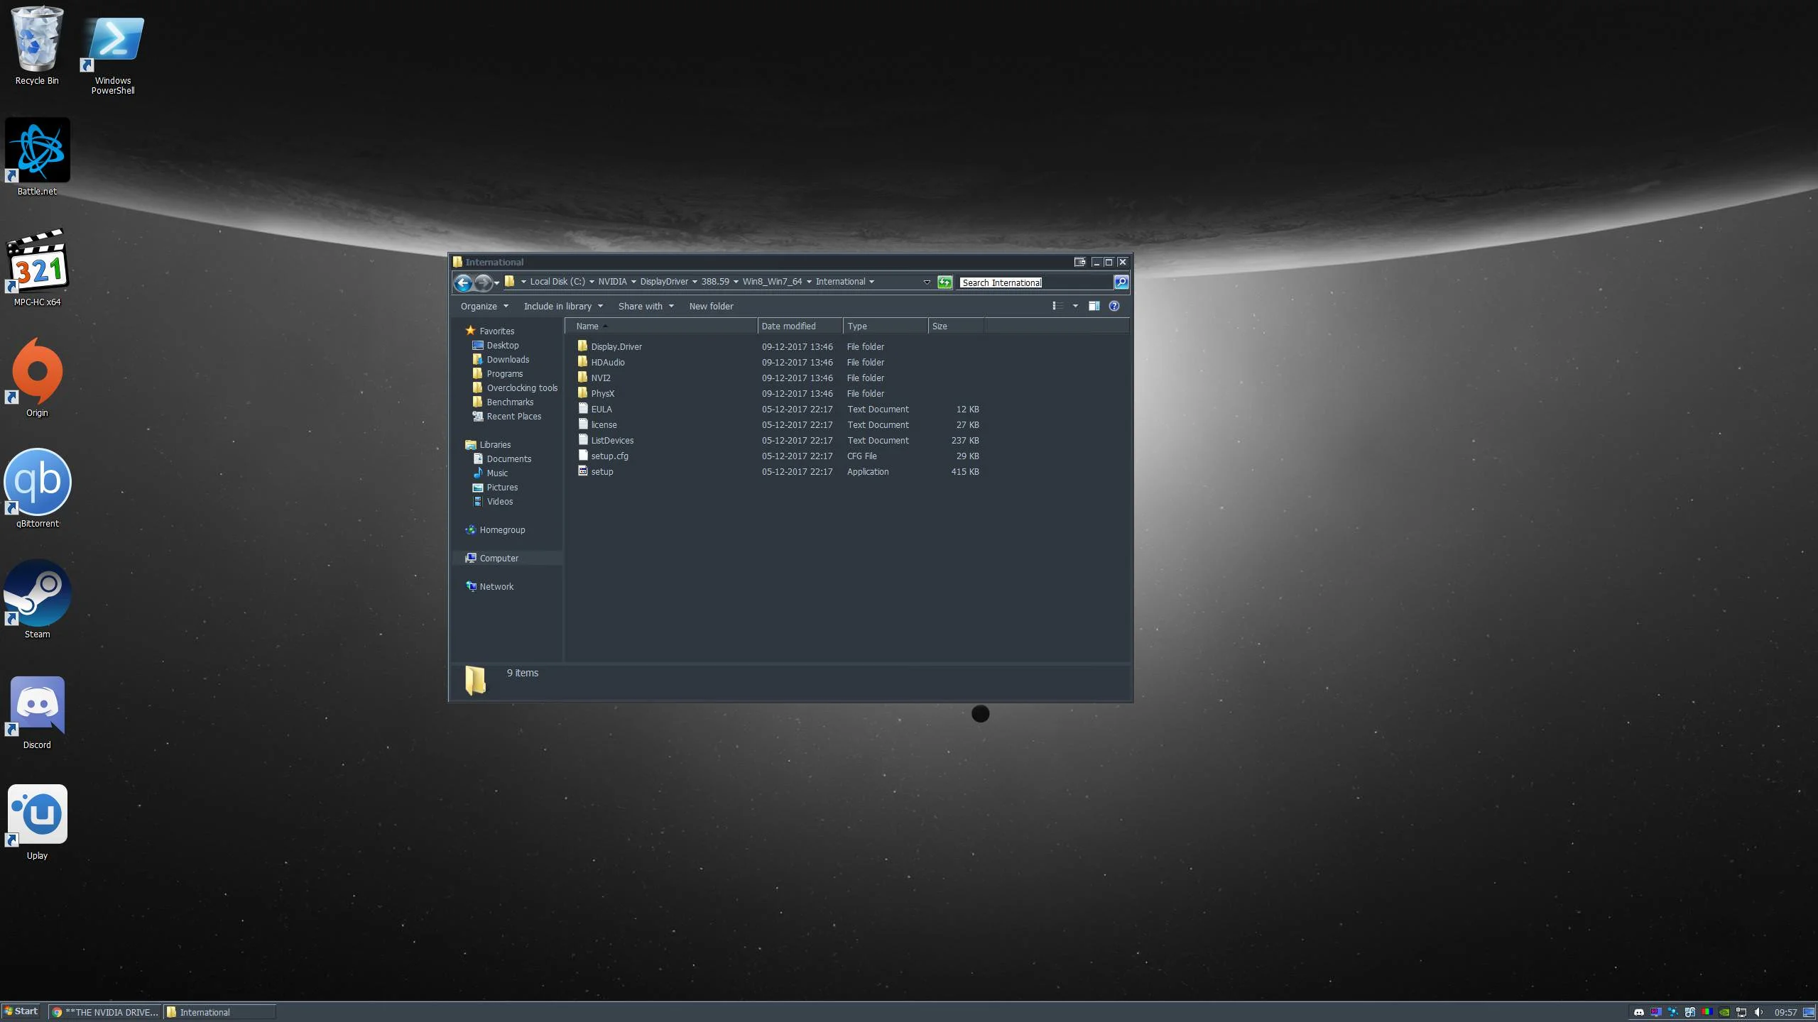Click the Discord tray icon
The width and height of the screenshot is (1818, 1022).
[x=1639, y=1012]
